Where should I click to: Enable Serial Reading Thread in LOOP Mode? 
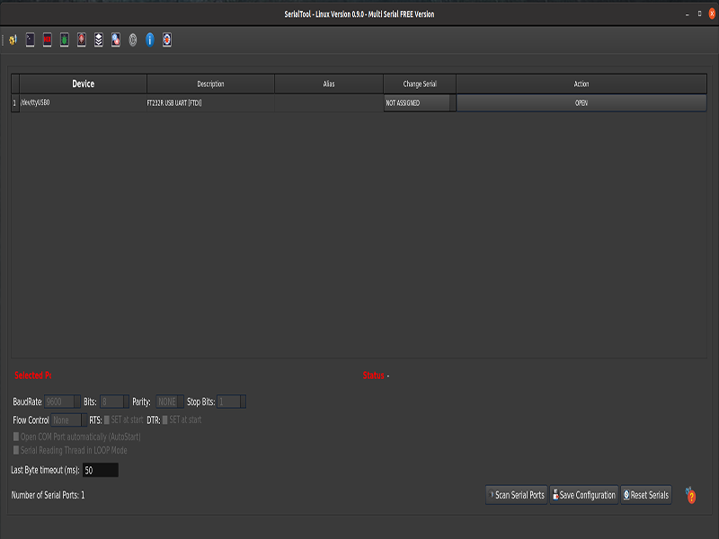tap(14, 450)
